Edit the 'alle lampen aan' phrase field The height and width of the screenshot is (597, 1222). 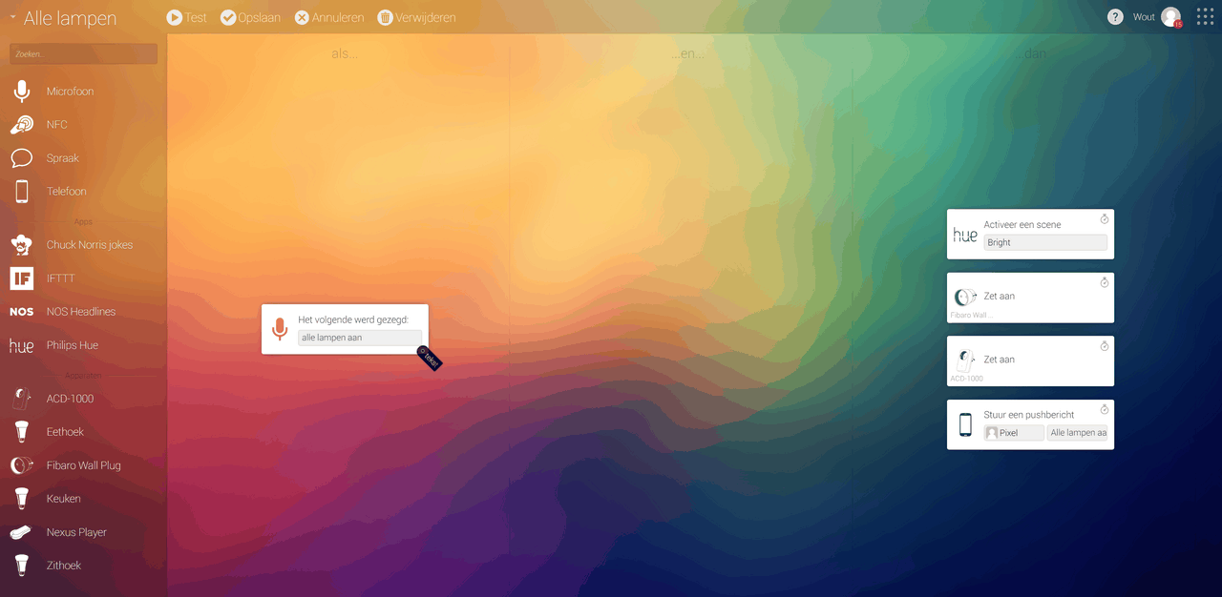pyautogui.click(x=360, y=338)
